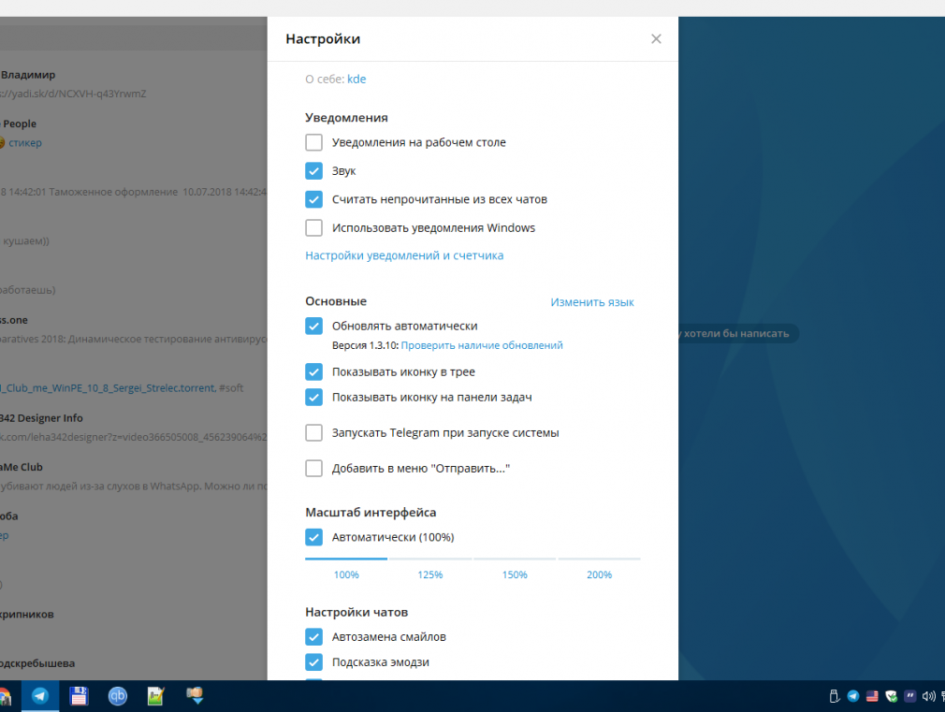
Task: Open qBittorrent from the taskbar
Action: (x=118, y=696)
